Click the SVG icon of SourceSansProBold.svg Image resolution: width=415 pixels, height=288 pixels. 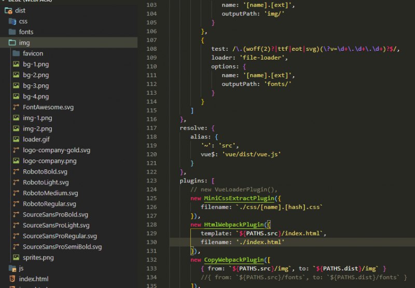click(16, 214)
